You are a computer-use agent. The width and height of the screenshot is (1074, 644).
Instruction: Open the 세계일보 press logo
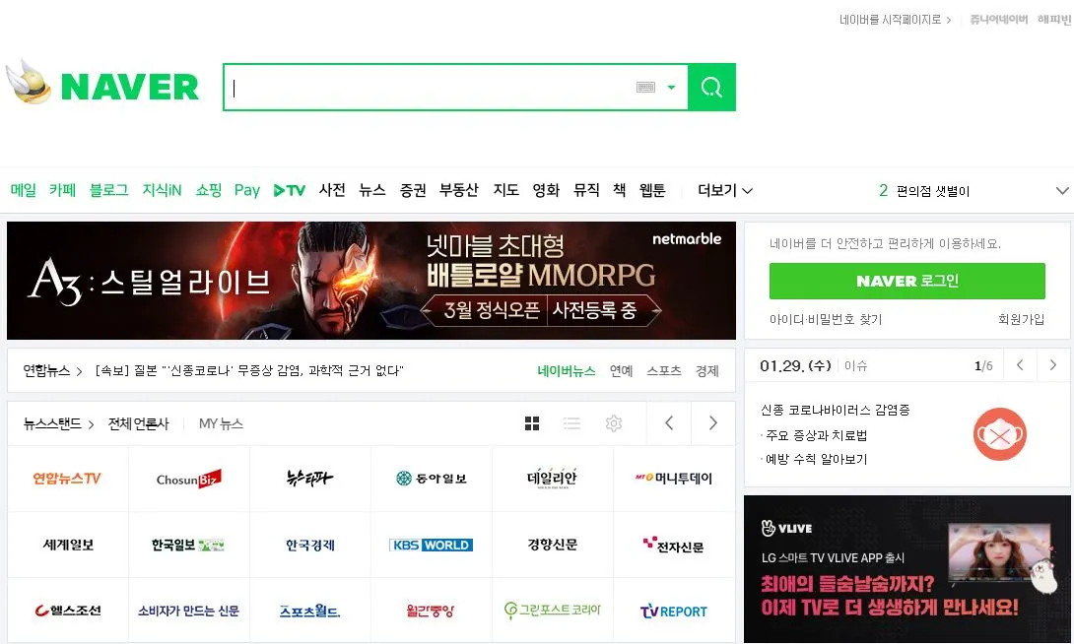coord(68,545)
